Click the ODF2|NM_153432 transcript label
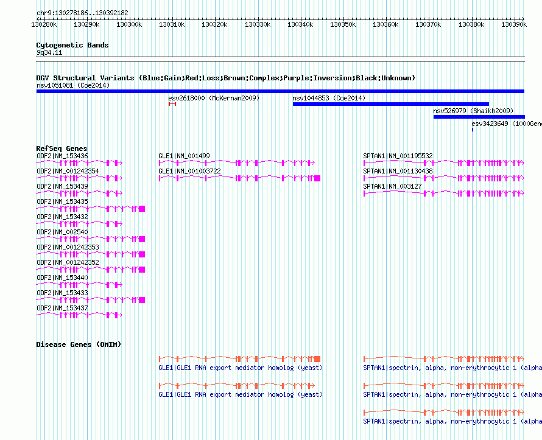 coord(62,217)
